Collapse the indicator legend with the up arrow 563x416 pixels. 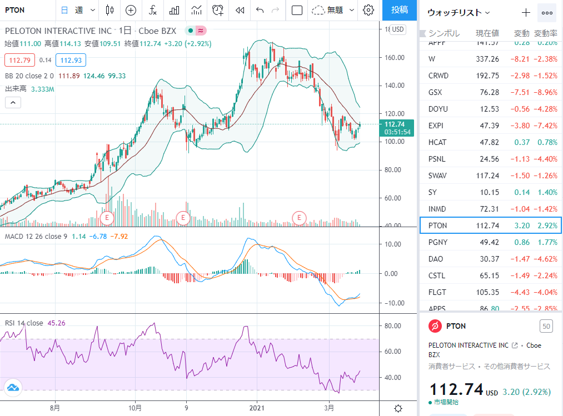click(x=13, y=103)
